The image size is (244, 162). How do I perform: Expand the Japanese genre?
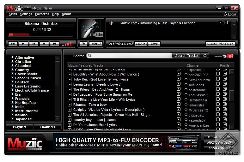coord(12,119)
